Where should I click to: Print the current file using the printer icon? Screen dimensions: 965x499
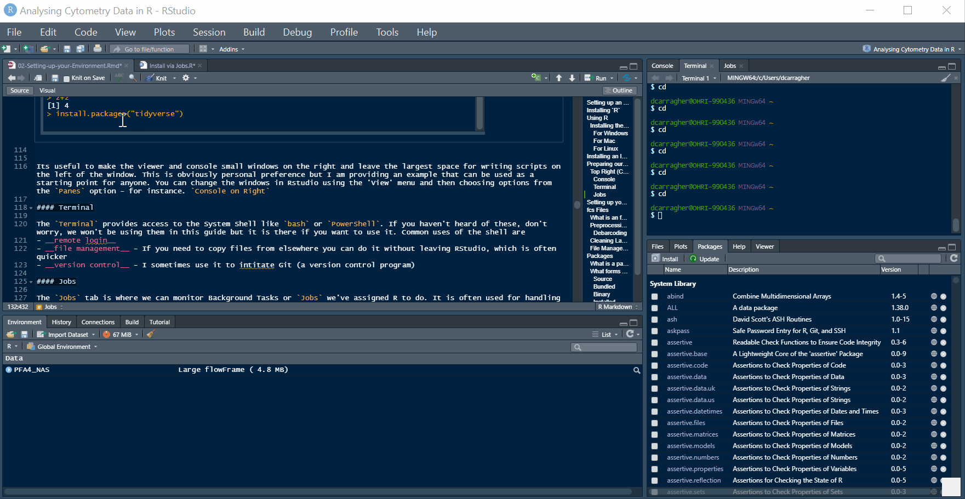click(98, 49)
